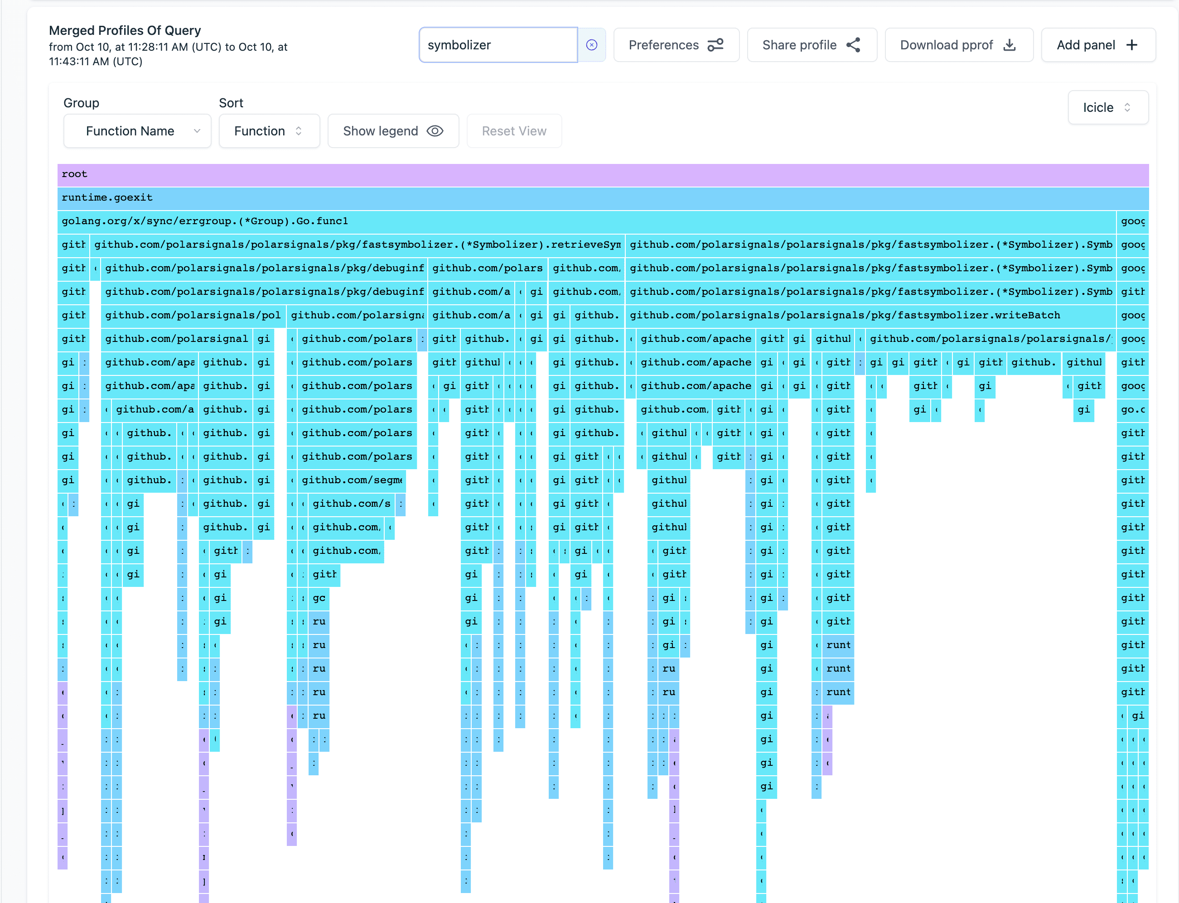This screenshot has height=903, width=1179.
Task: Click the fastsymbolizer.writeBatch frame
Action: 870,316
